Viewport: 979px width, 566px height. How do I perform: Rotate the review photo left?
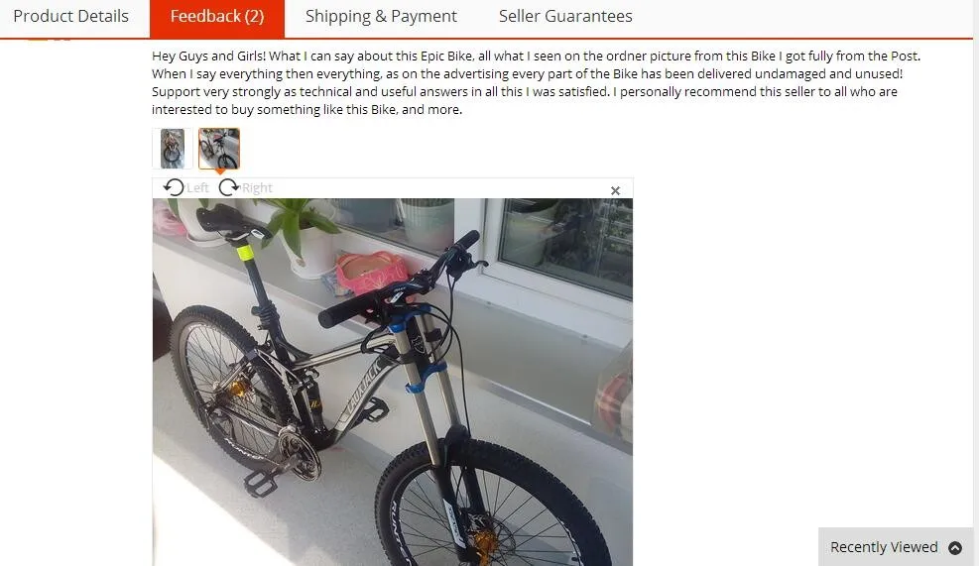coord(174,187)
